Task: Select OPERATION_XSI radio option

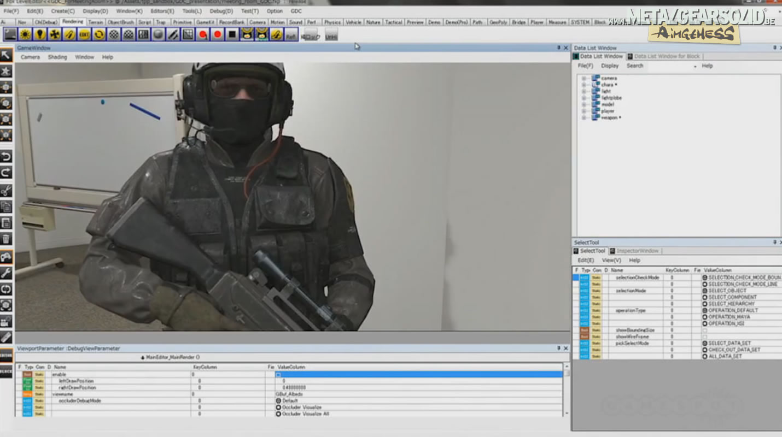Action: [705, 323]
